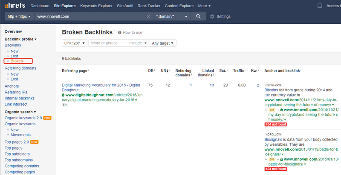Click the How to use help icon
Image resolution: width=341 pixels, height=175 pixels.
119,33
